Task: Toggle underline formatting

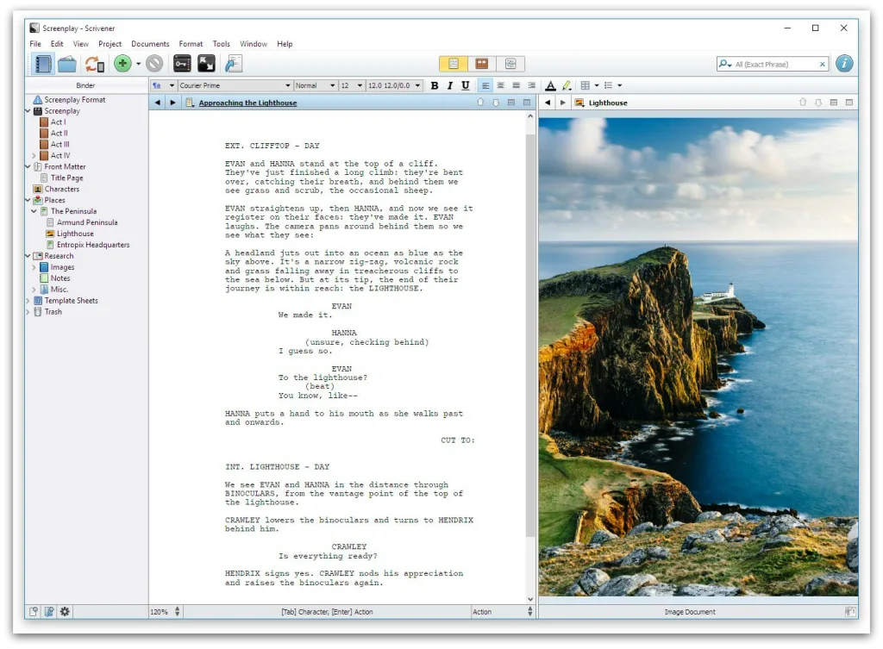Action: point(466,85)
